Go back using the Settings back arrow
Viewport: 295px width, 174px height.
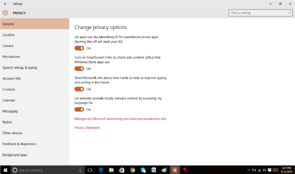(x=5, y=4)
